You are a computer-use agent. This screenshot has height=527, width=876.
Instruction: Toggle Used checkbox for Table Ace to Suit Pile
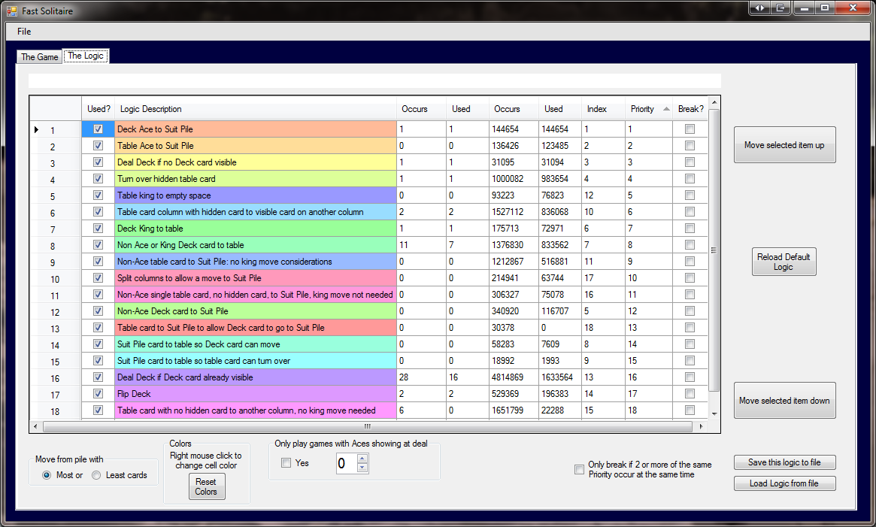point(99,146)
